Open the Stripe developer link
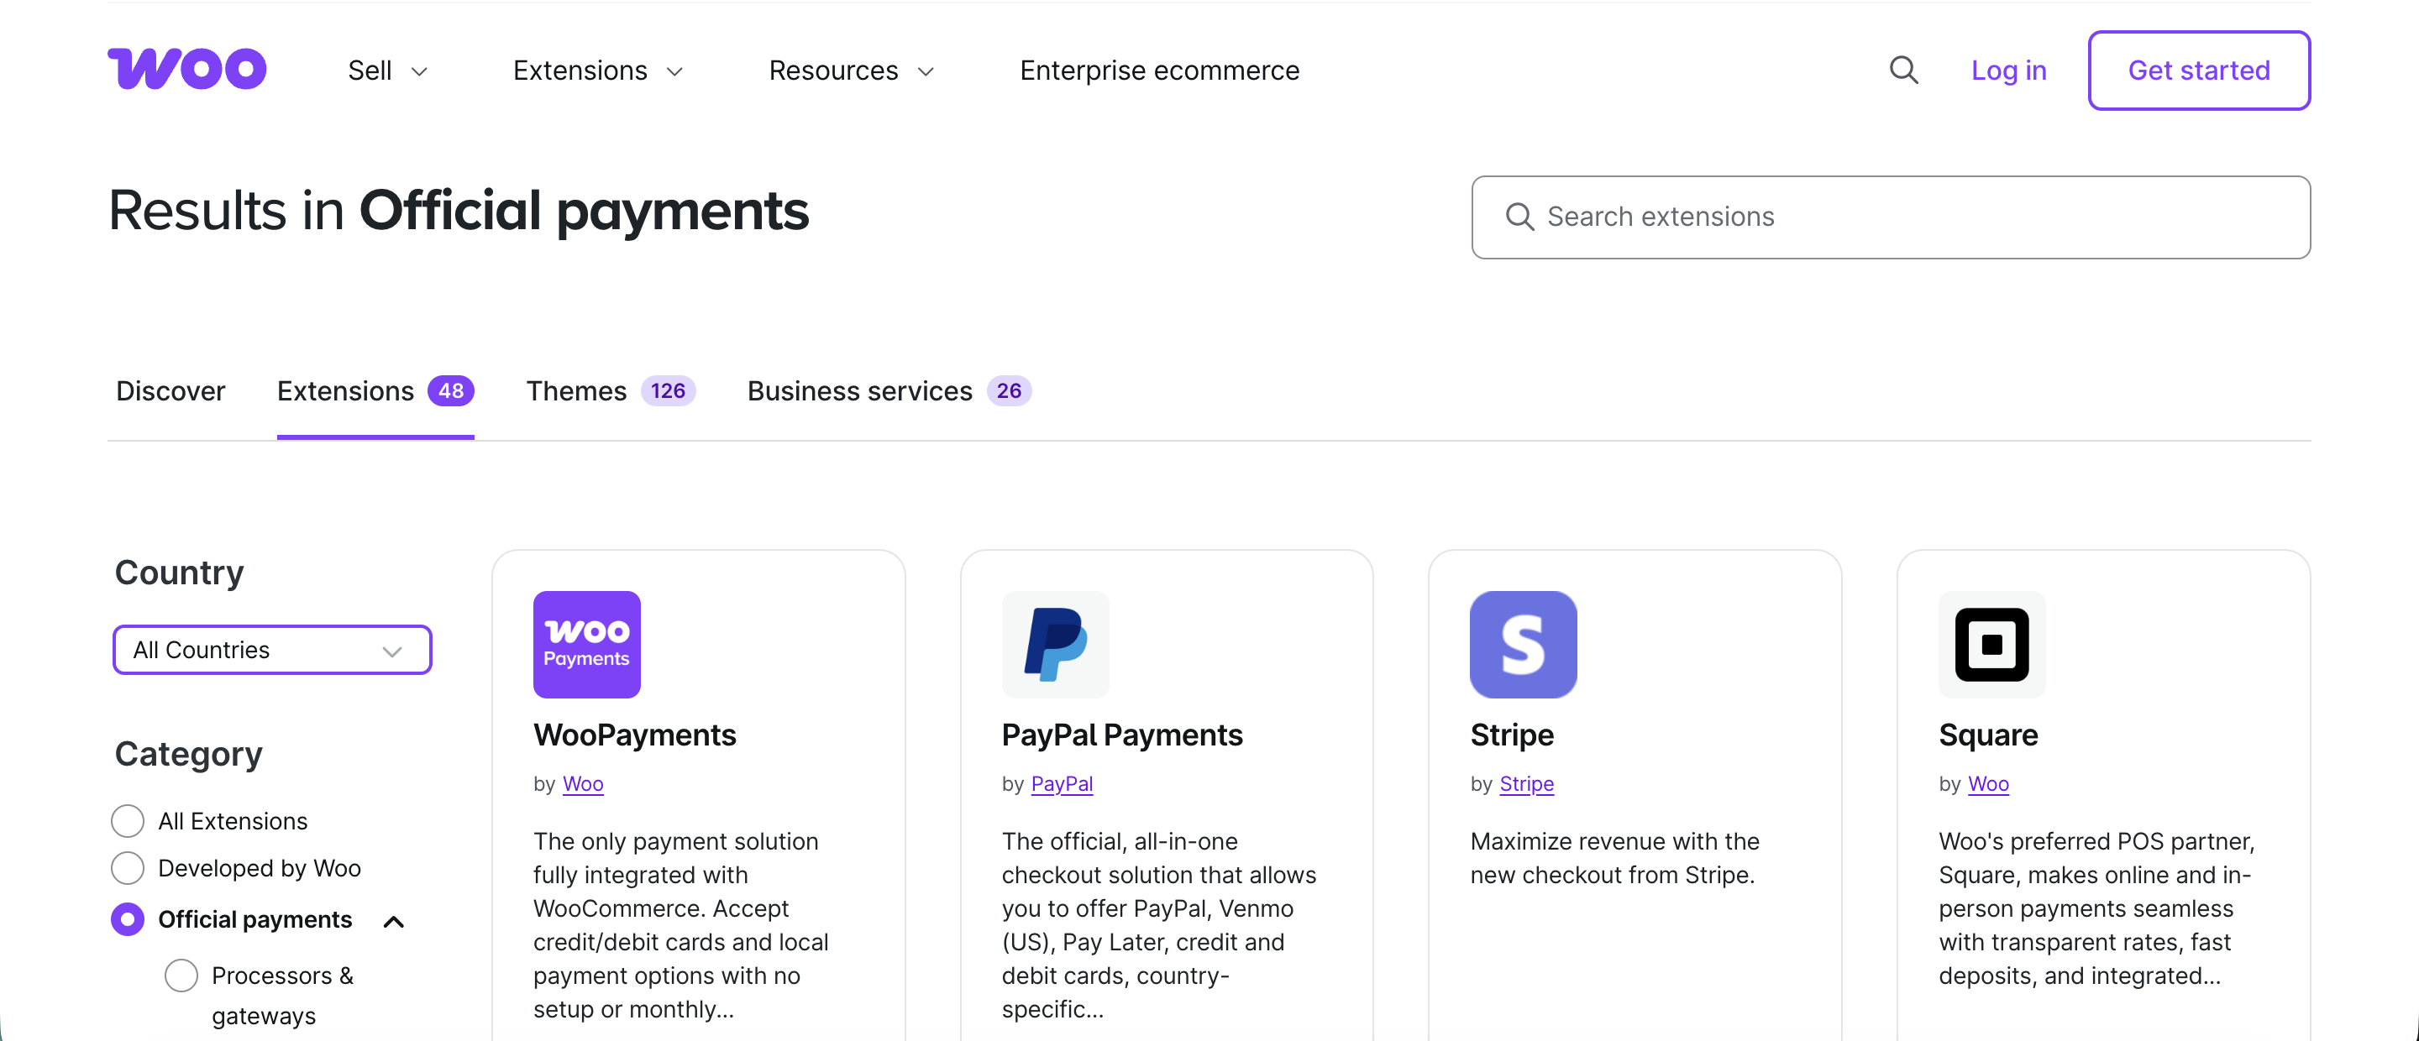This screenshot has height=1041, width=2419. tap(1526, 783)
